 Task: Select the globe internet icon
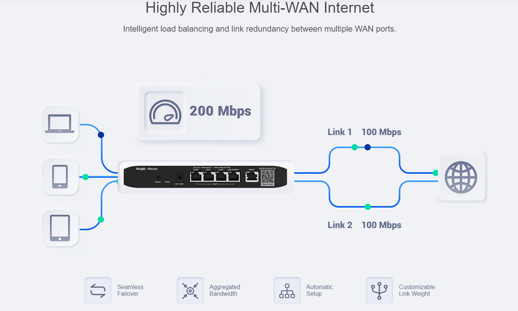pyautogui.click(x=461, y=177)
